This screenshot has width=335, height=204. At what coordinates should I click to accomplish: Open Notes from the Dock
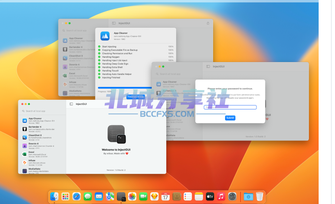199,196
